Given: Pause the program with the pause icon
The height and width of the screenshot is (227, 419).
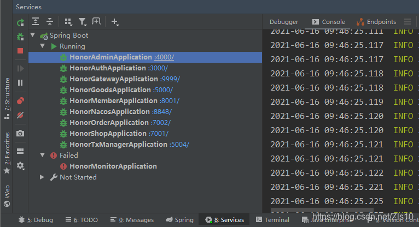Looking at the screenshot, I should click(20, 83).
